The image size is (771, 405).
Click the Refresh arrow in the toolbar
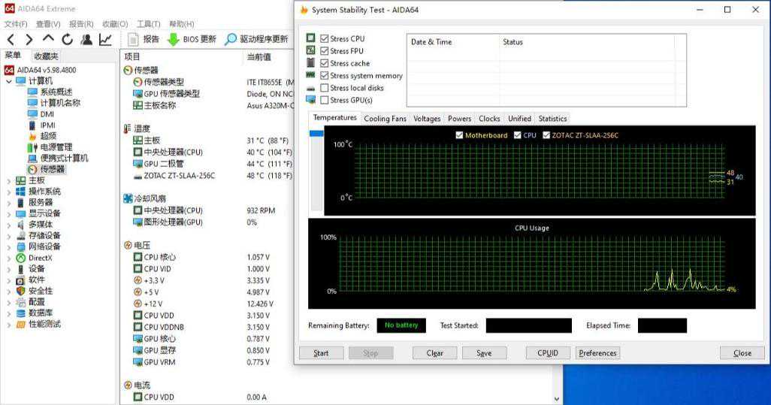(x=68, y=40)
